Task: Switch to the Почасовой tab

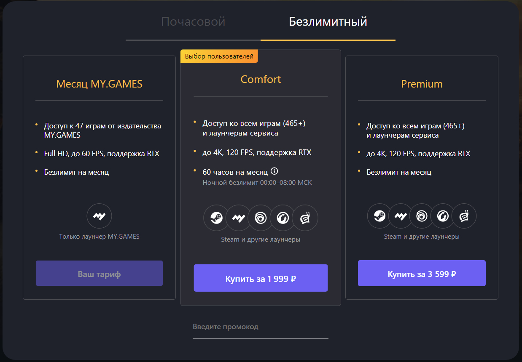Action: pyautogui.click(x=193, y=22)
